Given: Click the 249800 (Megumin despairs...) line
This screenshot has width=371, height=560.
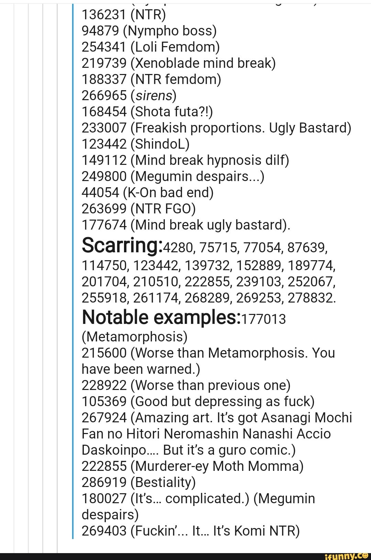Looking at the screenshot, I should pyautogui.click(x=173, y=176).
